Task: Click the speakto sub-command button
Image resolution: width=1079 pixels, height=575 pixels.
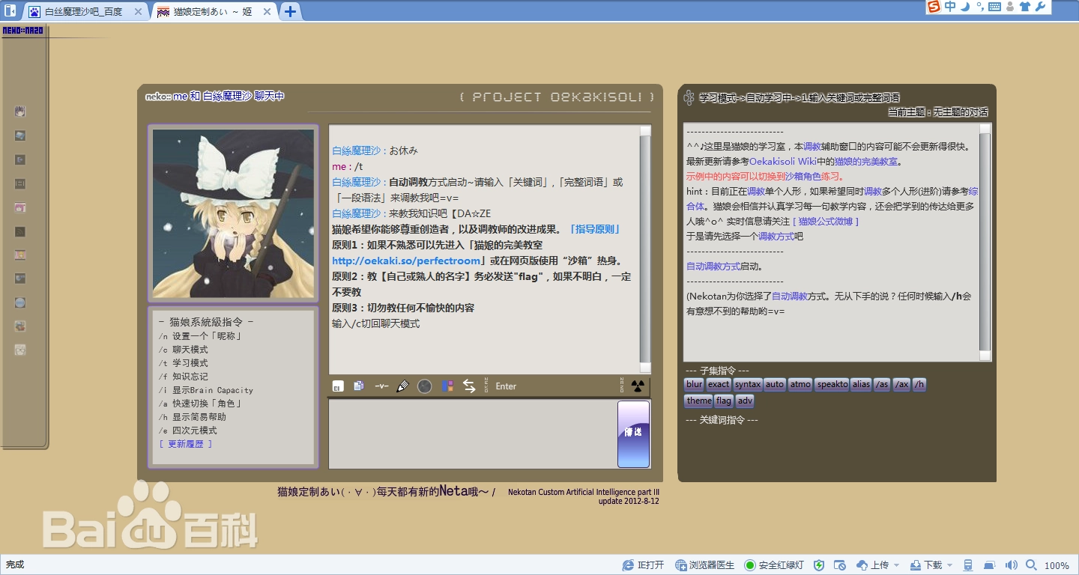Action: (x=832, y=384)
